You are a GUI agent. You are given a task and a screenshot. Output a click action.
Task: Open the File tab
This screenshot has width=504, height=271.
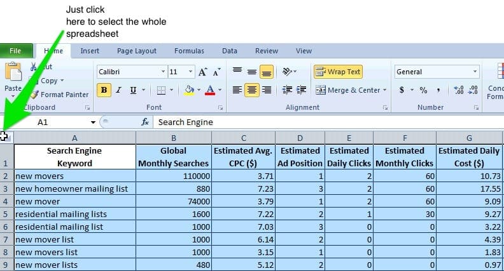pos(16,51)
